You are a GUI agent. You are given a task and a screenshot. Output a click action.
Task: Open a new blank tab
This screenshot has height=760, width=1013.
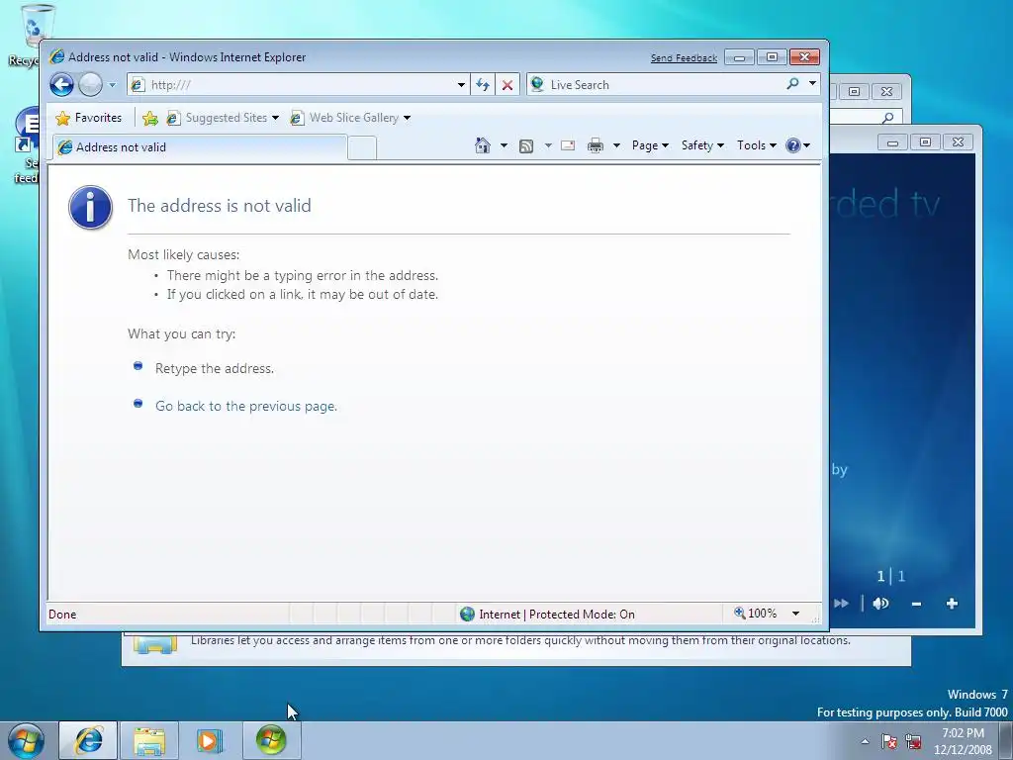point(362,148)
